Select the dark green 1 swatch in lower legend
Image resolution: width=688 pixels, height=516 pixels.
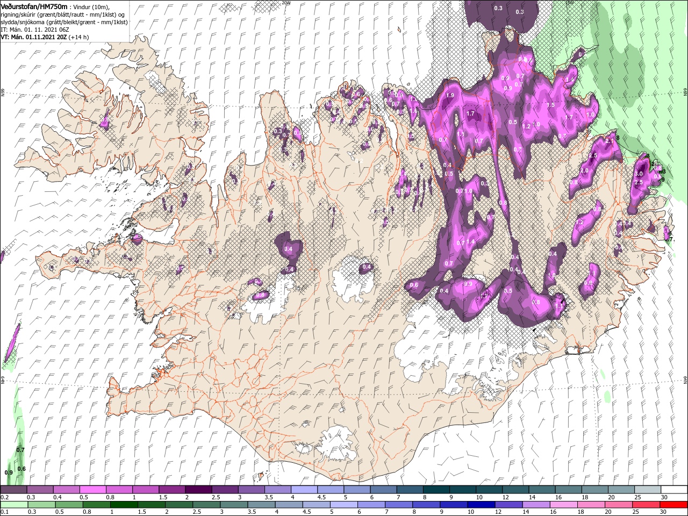pos(123,505)
